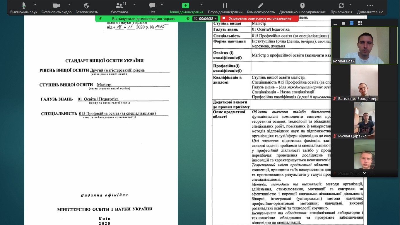The width and height of the screenshot is (400, 225).
Task: Expand the arrow next to Участники
Action: pyautogui.click(x=134, y=5)
